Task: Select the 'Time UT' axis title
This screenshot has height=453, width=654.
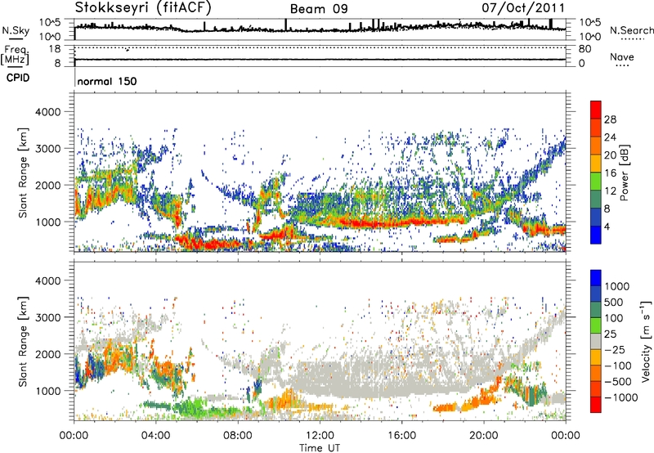Action: pos(320,448)
